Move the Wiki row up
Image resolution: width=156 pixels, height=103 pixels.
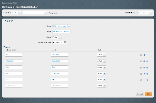tap(147, 74)
